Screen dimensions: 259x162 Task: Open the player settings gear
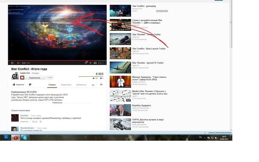pyautogui.click(x=90, y=63)
